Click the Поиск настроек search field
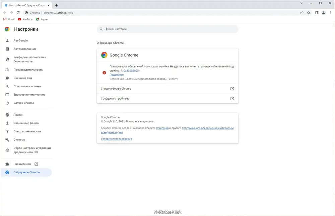The width and height of the screenshot is (335, 216). pyautogui.click(x=167, y=29)
